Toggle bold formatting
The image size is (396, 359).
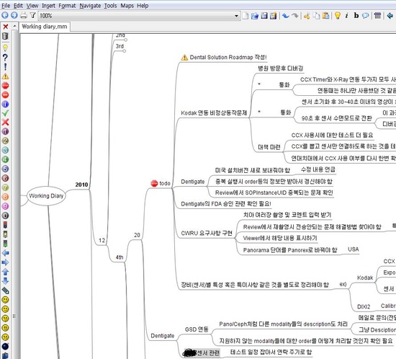pyautogui.click(x=356, y=16)
